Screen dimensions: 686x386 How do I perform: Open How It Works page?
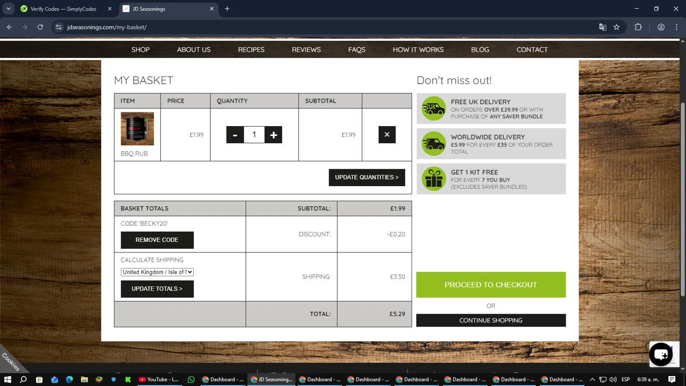click(418, 49)
